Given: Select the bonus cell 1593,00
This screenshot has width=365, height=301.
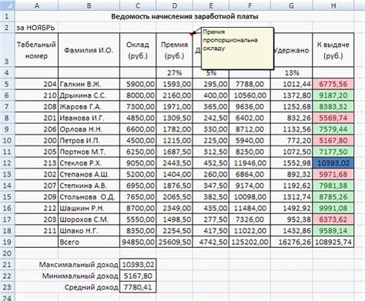Looking at the screenshot, I should pyautogui.click(x=174, y=84).
